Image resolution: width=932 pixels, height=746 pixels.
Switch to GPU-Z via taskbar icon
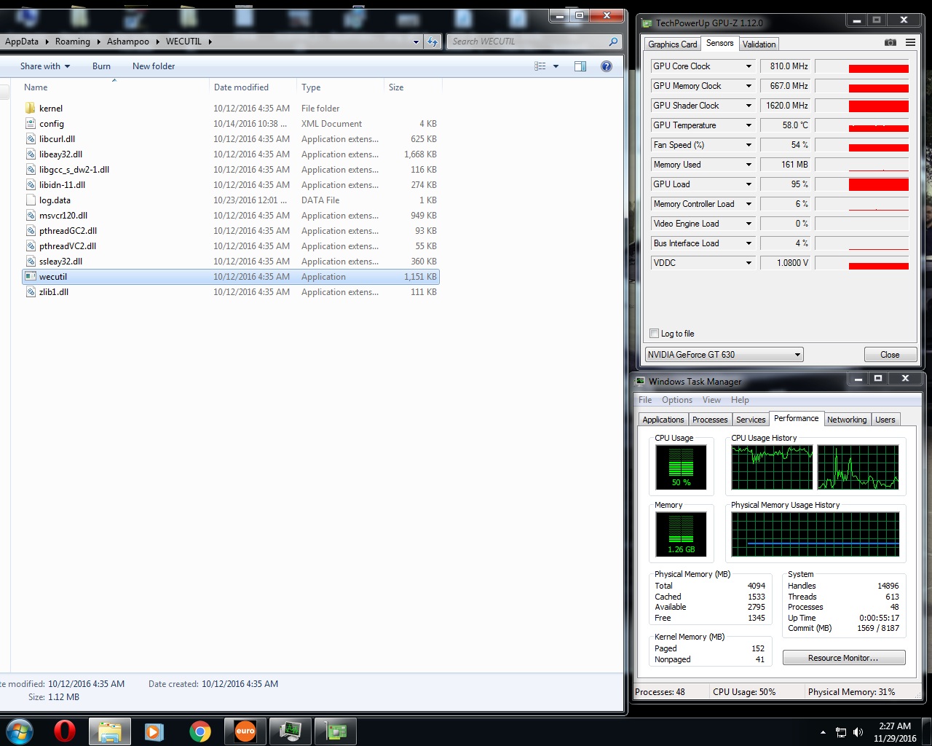click(x=336, y=731)
